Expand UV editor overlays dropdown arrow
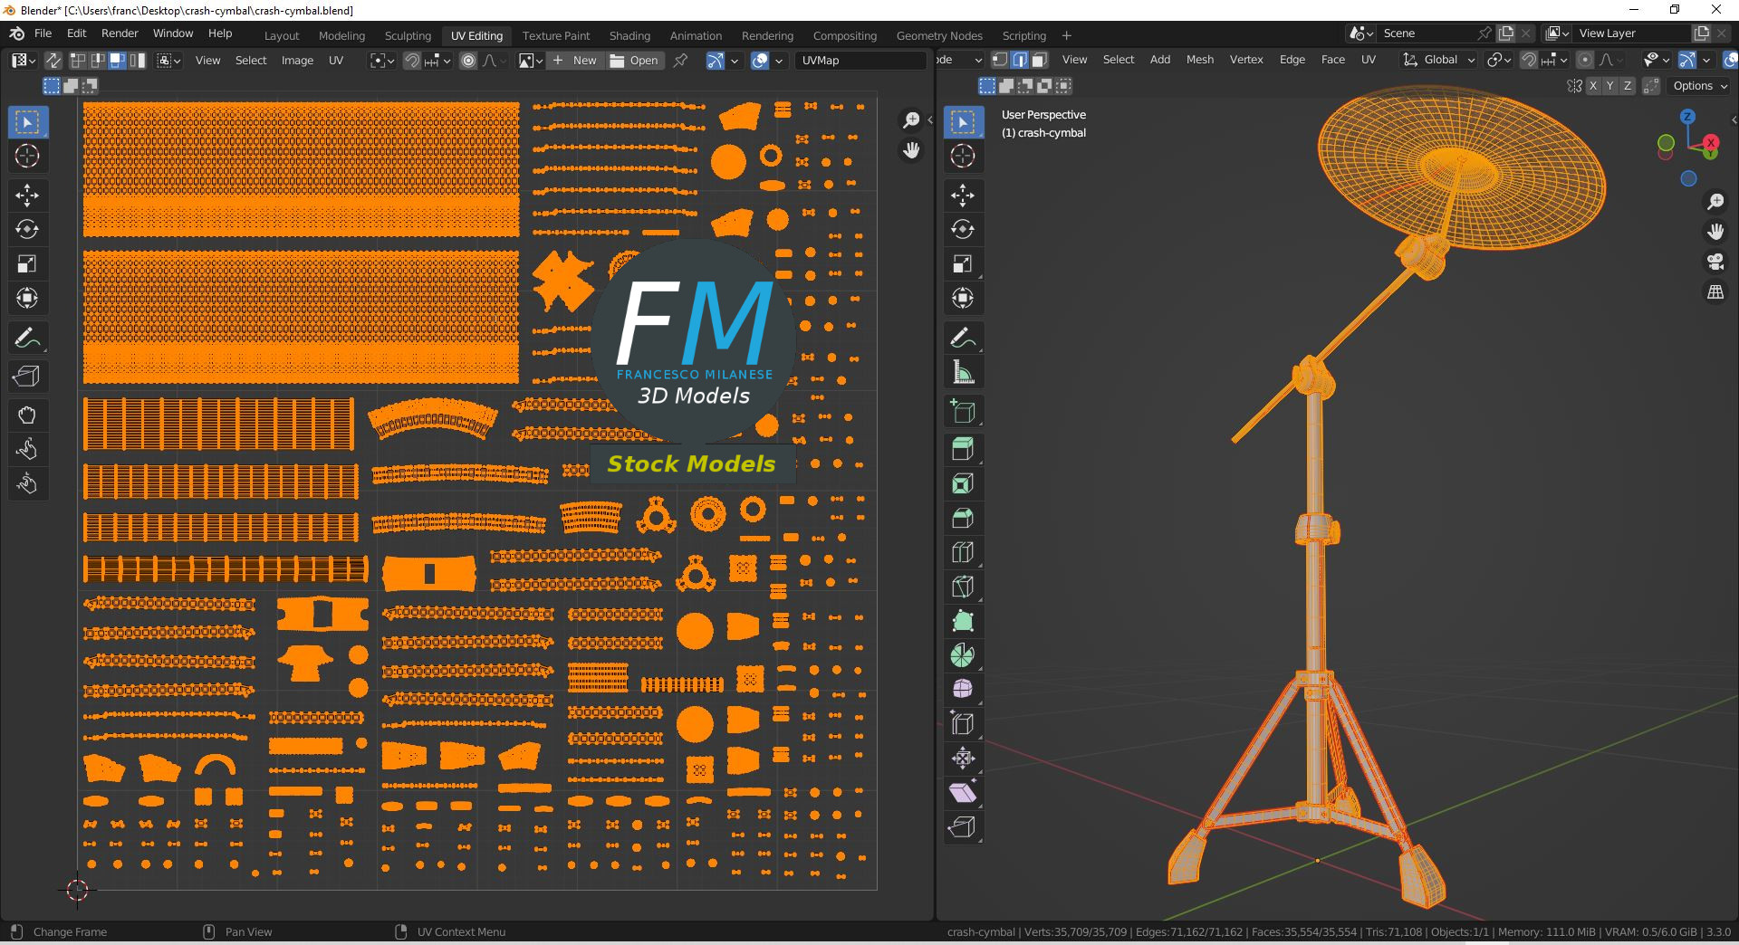Screen dimensions: 1739x945 [x=779, y=61]
